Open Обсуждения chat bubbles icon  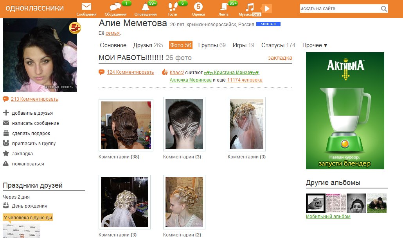tap(115, 7)
